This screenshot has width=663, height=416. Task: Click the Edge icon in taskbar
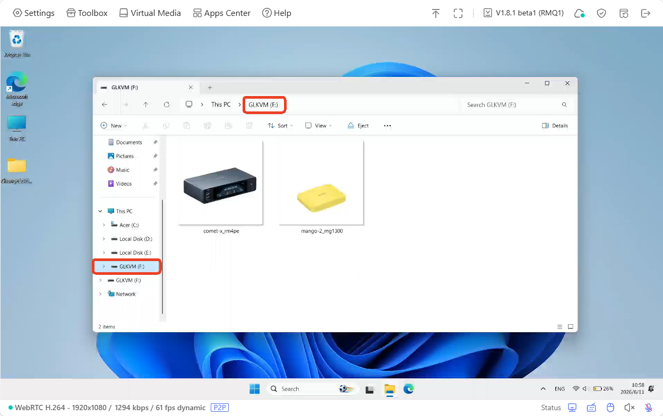(408, 389)
